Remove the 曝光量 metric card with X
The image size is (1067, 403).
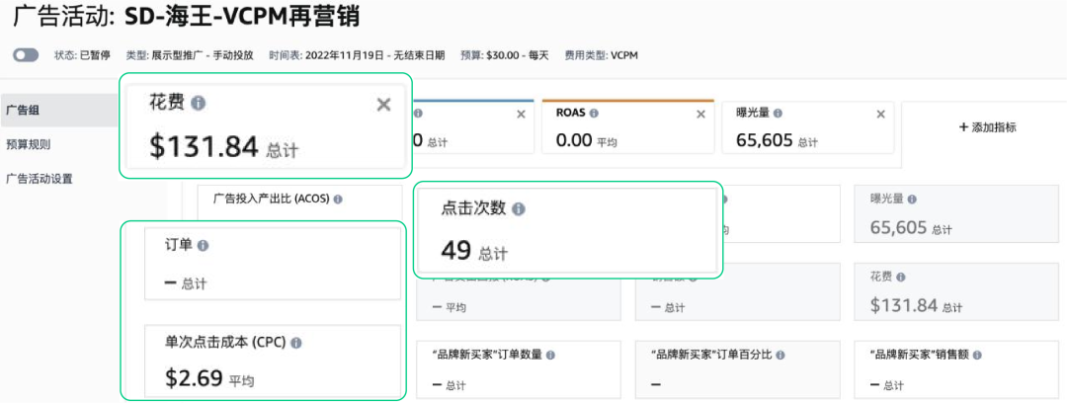tap(880, 115)
